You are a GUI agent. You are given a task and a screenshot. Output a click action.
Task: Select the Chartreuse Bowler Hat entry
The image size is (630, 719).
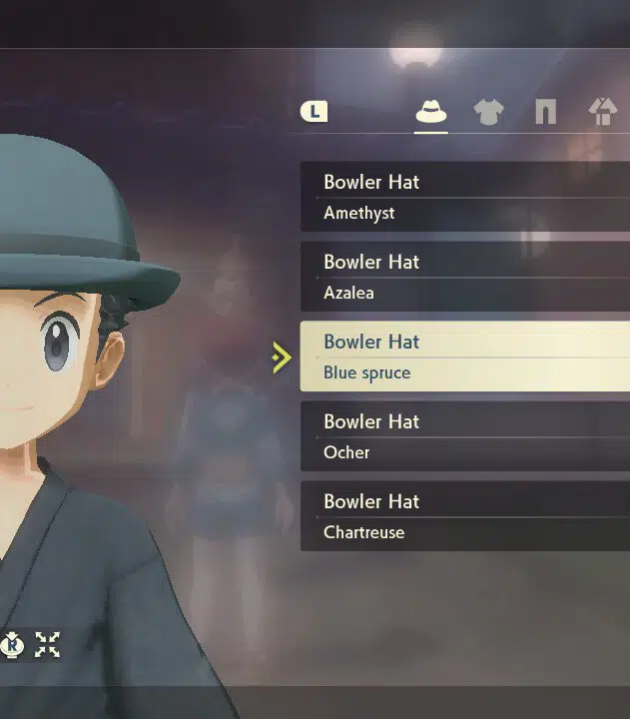(x=465, y=516)
